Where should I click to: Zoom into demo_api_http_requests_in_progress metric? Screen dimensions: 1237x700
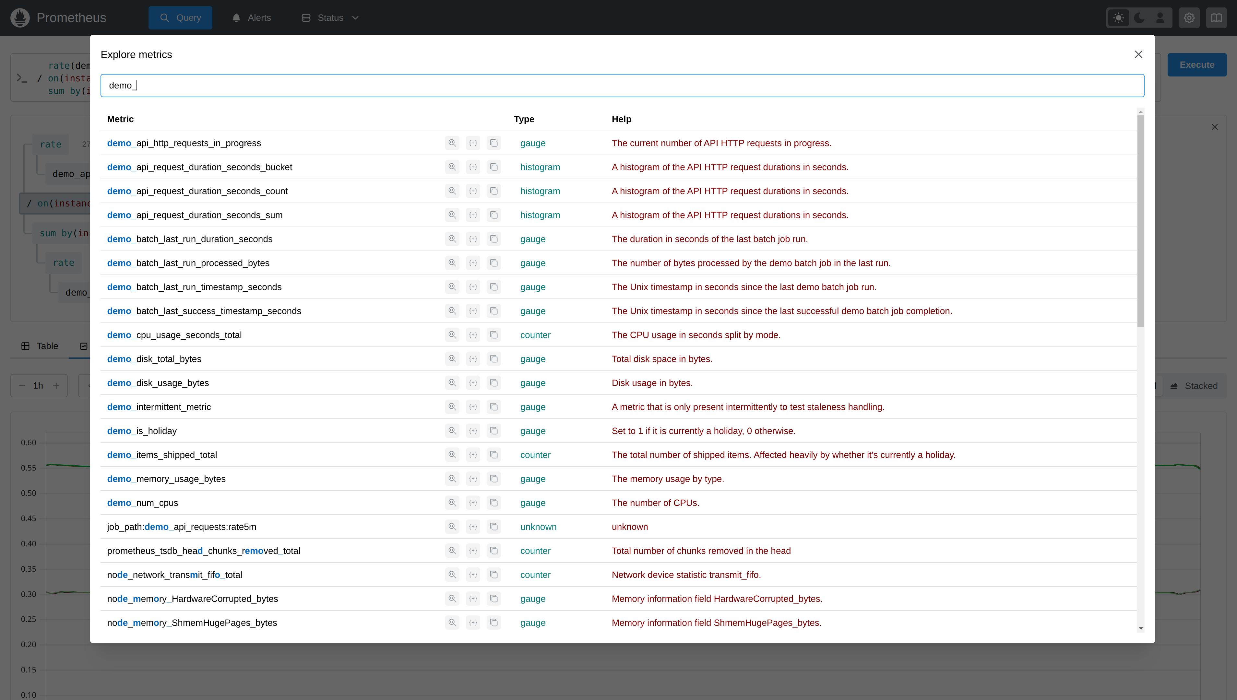(452, 143)
